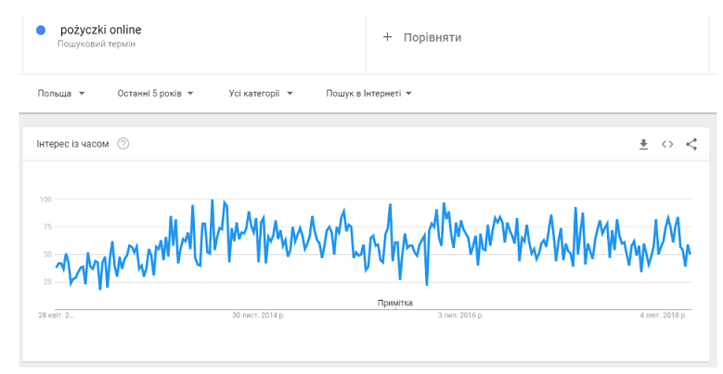Click the blue dot of the search term
The image size is (723, 374).
41,31
